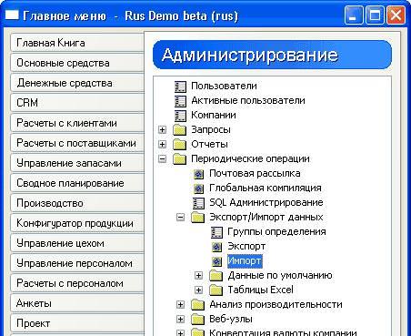Expand the Конвертация валюты компании node

pos(181,333)
